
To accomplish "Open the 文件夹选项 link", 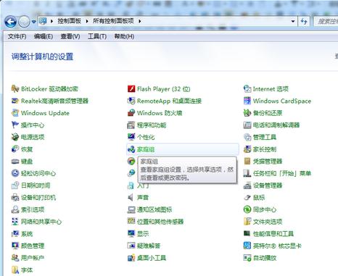I will pos(268,222).
